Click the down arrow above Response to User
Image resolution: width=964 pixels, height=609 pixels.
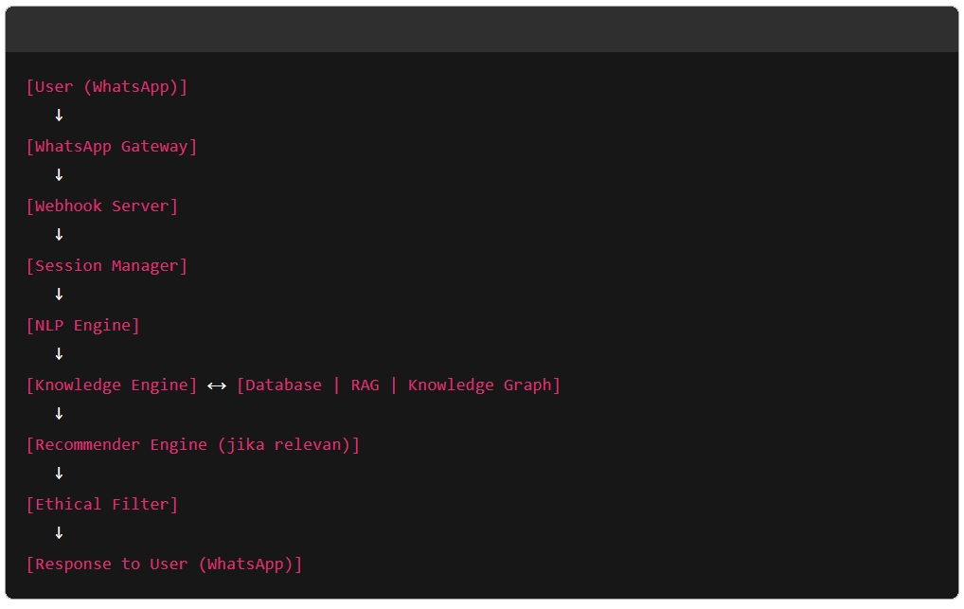tap(59, 533)
